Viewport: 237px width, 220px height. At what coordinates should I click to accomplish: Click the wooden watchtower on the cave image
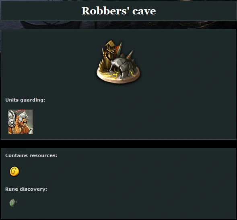coord(111,50)
